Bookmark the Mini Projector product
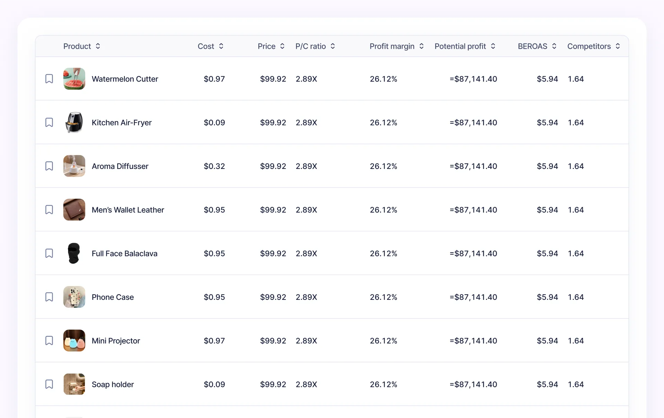This screenshot has height=418, width=664. click(49, 341)
